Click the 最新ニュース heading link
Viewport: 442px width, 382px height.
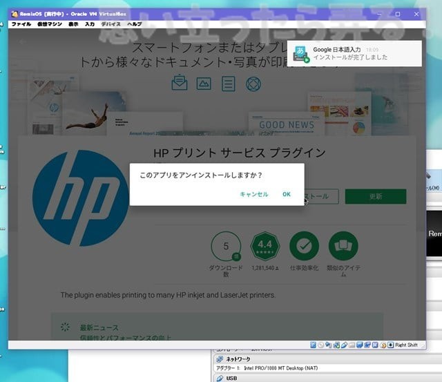[99, 327]
